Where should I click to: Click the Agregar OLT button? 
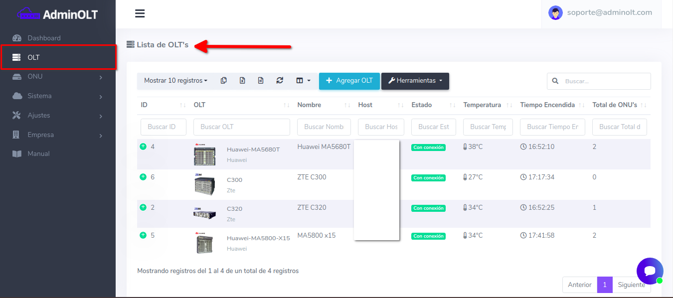tap(349, 81)
